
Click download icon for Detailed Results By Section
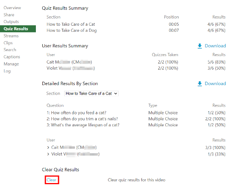(x=200, y=84)
